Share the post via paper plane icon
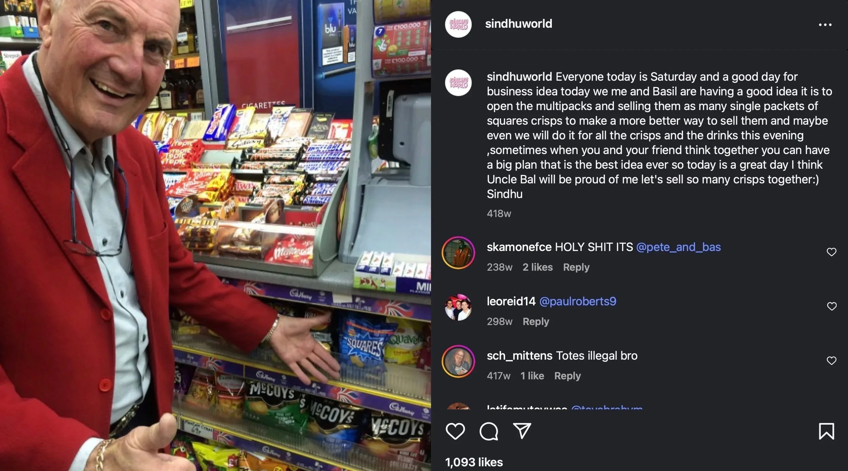 point(522,431)
